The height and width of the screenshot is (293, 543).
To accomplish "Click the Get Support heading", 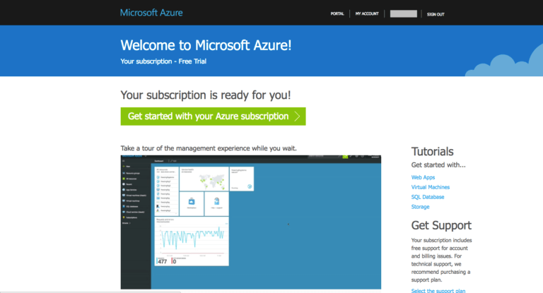I will click(441, 225).
